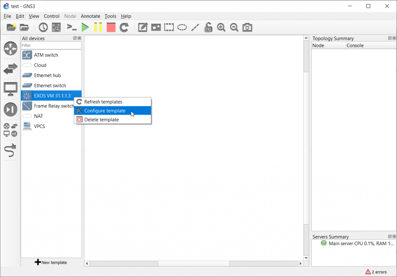Open the Edit menu
Viewport: 397px width, 277px height.
coord(20,16)
